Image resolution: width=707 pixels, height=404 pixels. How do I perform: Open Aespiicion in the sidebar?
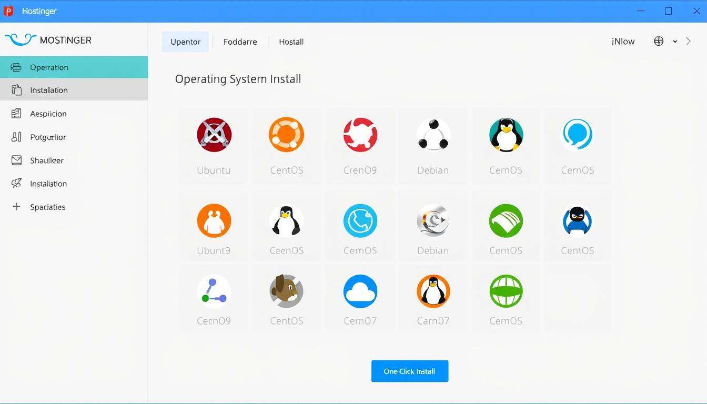(48, 114)
